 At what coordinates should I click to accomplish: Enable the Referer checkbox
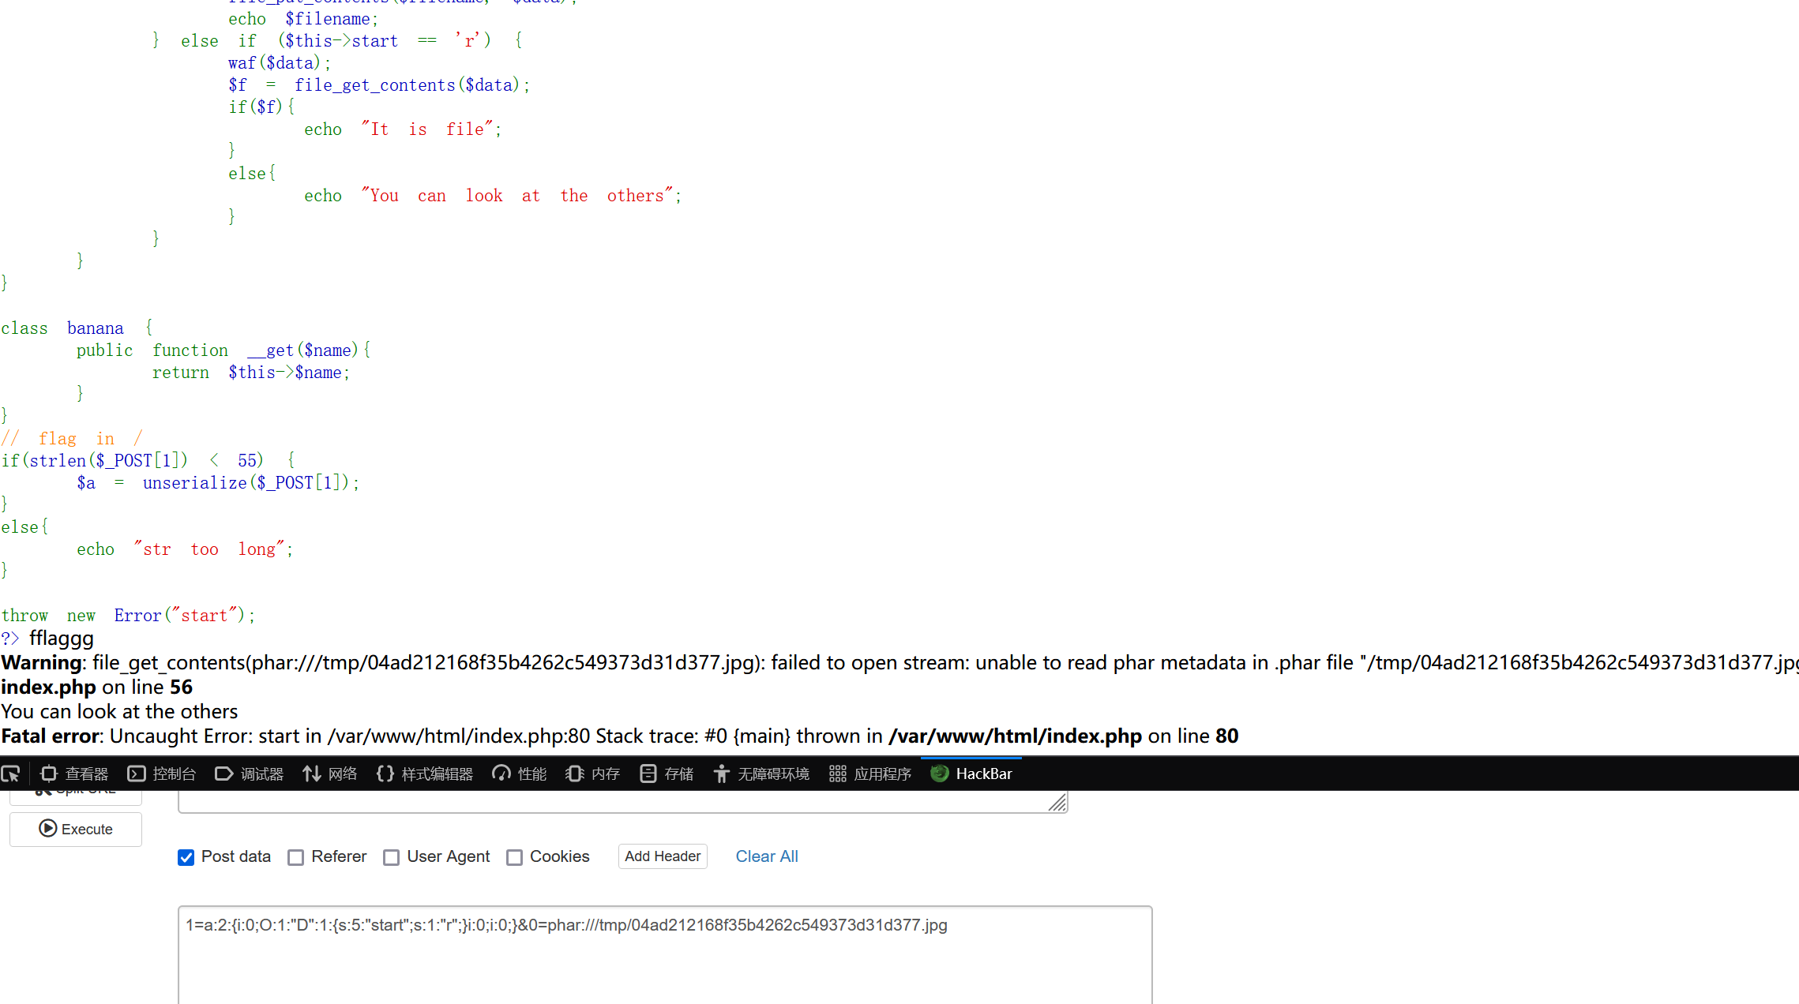point(296,857)
